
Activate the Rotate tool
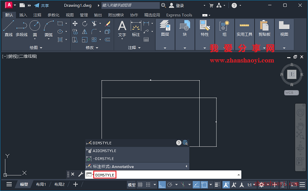point(85,24)
